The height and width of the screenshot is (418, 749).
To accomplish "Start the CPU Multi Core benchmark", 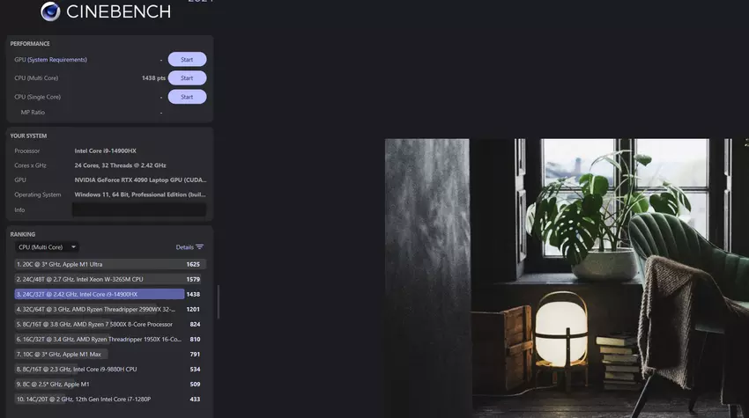I will tap(187, 78).
